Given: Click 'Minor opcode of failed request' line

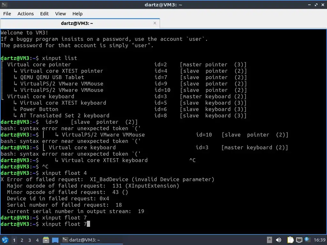Looking at the screenshot, I should (x=67, y=192).
